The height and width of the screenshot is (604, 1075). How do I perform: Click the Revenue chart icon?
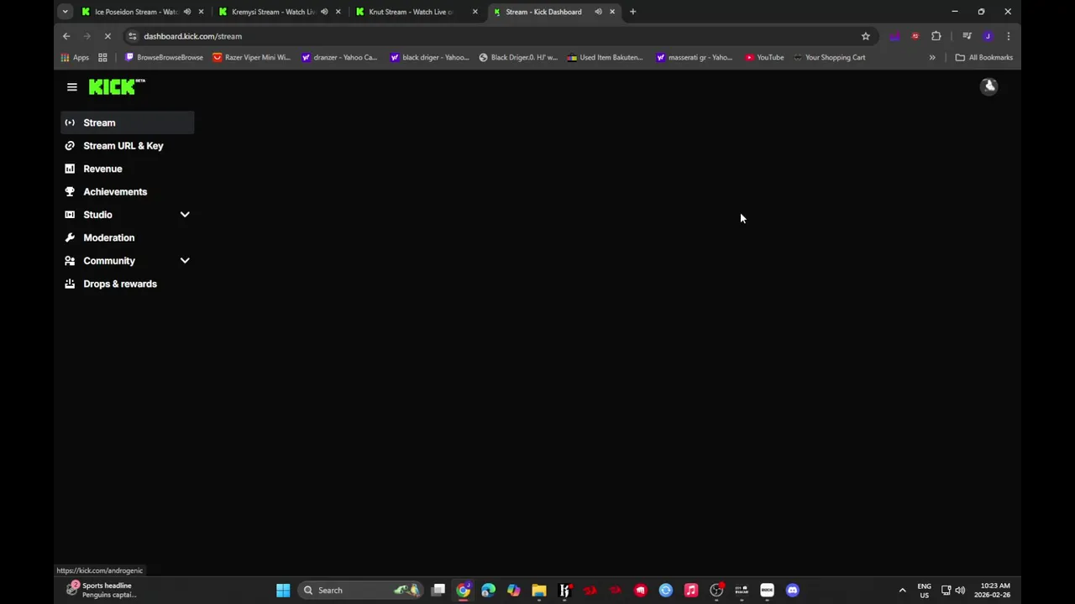pos(70,169)
